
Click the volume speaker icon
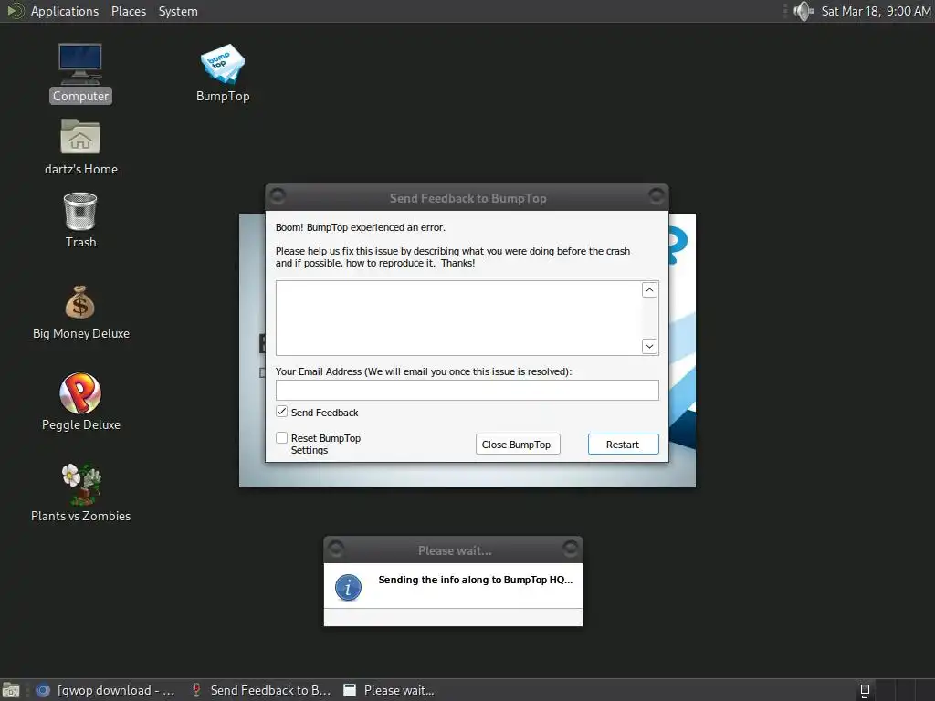tap(804, 11)
